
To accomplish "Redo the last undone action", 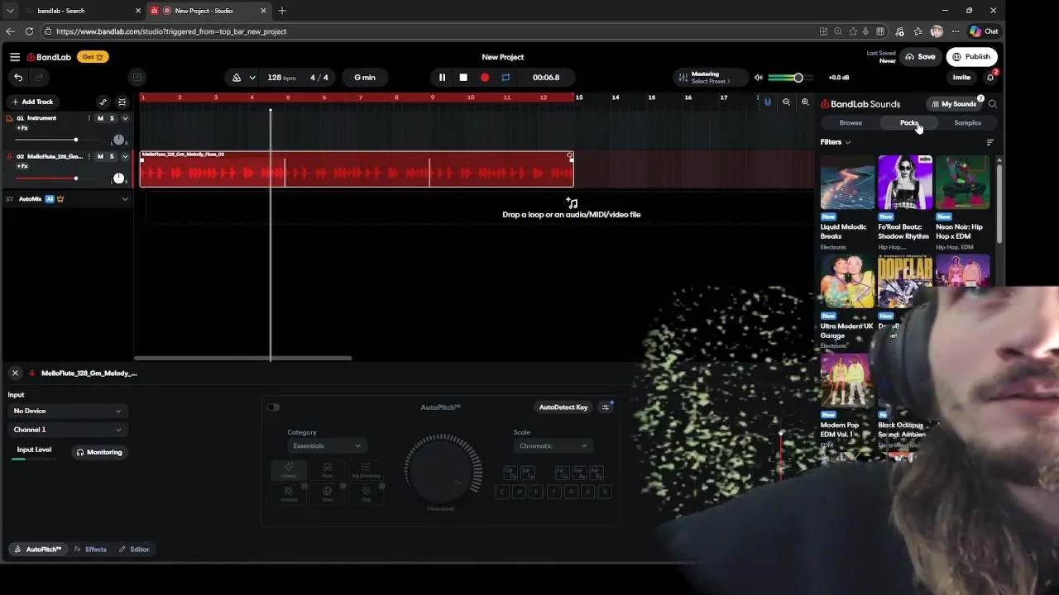I will coord(38,78).
